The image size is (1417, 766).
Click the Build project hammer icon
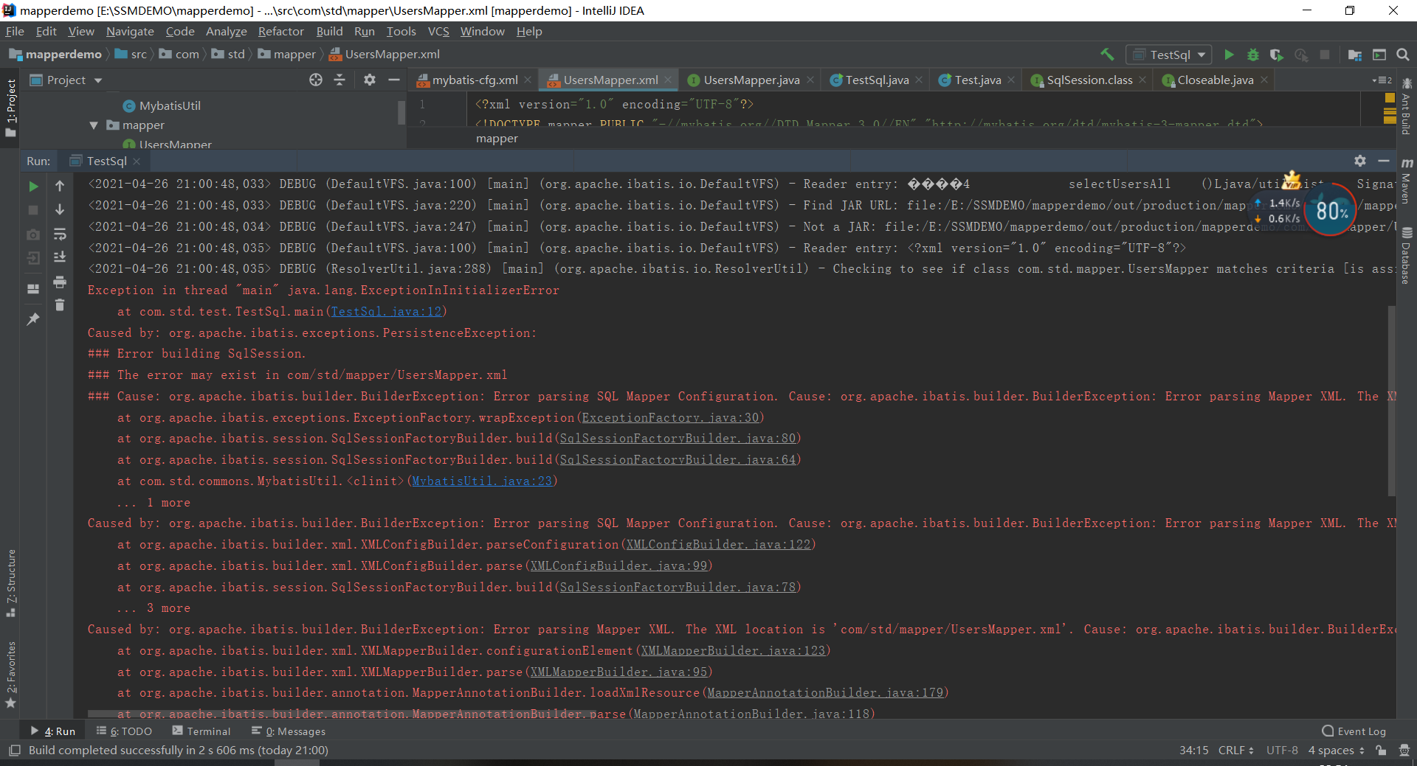pos(1107,55)
